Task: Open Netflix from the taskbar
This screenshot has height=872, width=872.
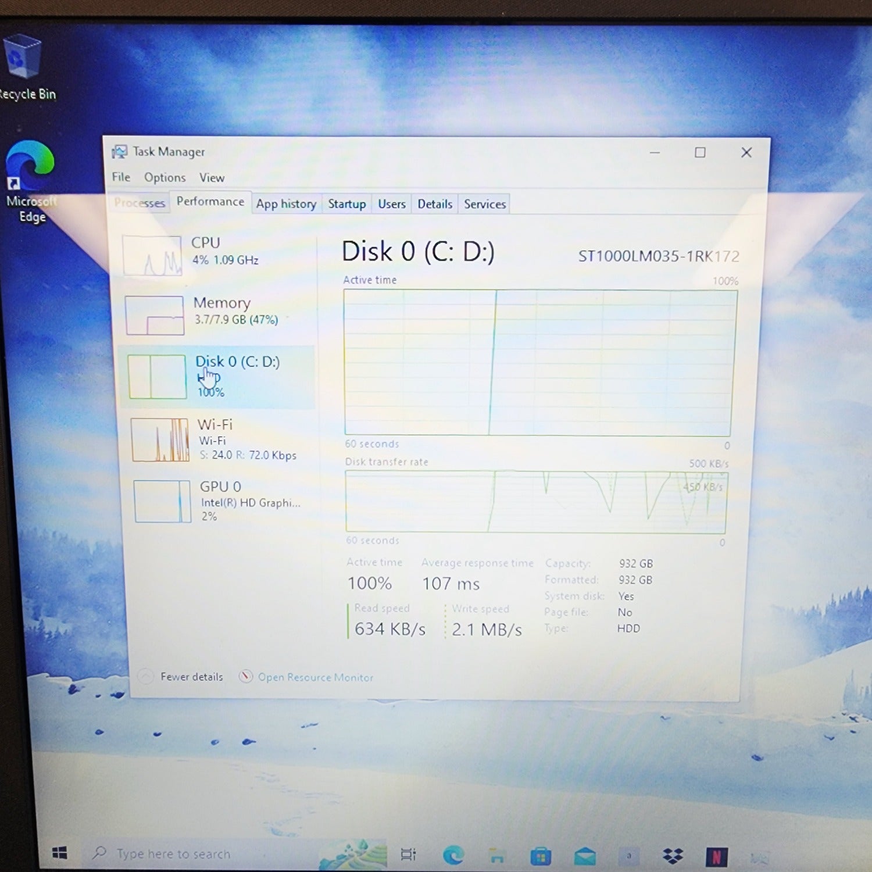Action: [716, 857]
